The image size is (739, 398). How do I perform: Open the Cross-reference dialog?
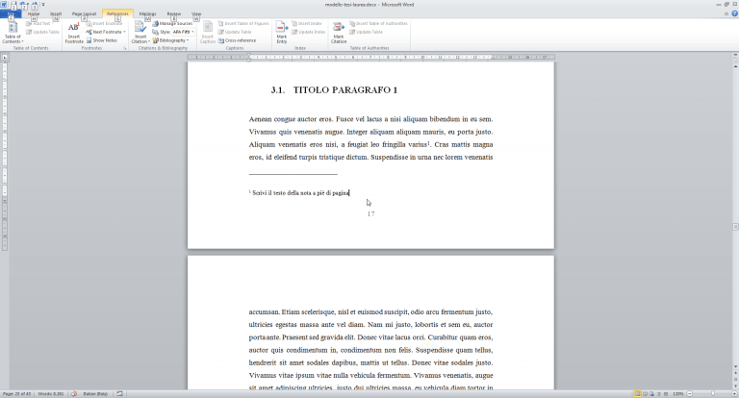(x=237, y=40)
